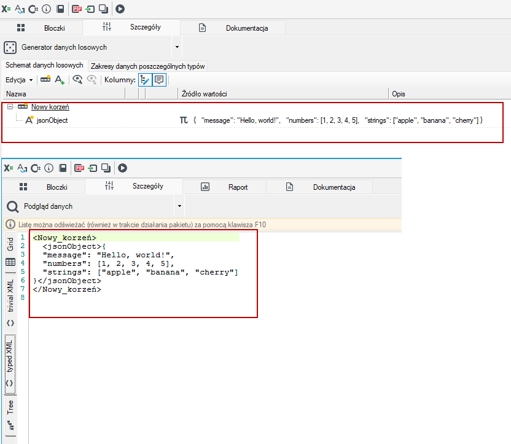Image resolution: width=511 pixels, height=444 pixels.
Task: Click the duplicate windows icon in the Podgląd danych toolbar
Action: [106, 168]
